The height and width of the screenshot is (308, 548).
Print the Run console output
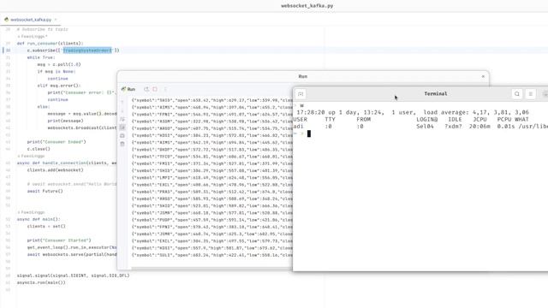pyautogui.click(x=122, y=135)
